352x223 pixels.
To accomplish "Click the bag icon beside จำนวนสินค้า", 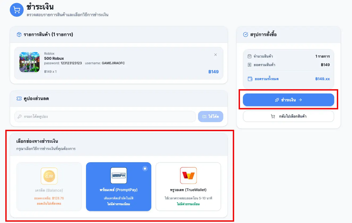I will point(249,56).
